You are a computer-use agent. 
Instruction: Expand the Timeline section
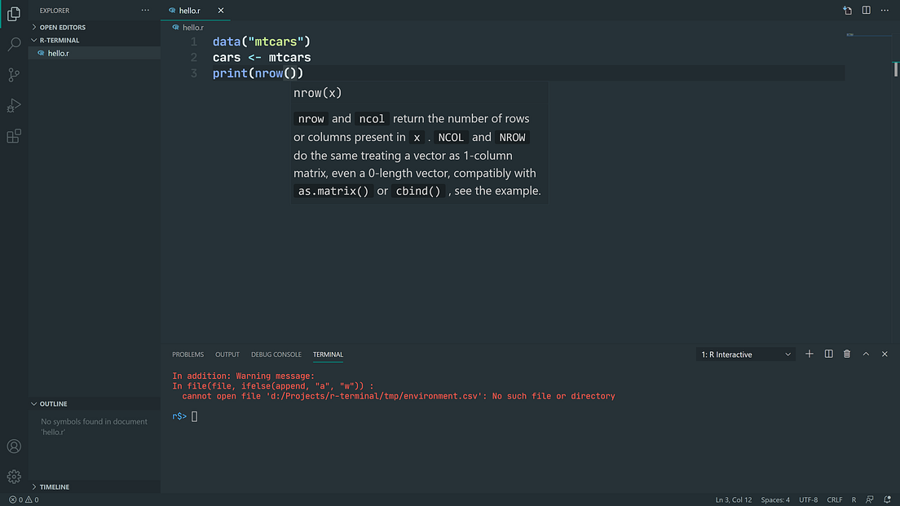[x=53, y=486]
